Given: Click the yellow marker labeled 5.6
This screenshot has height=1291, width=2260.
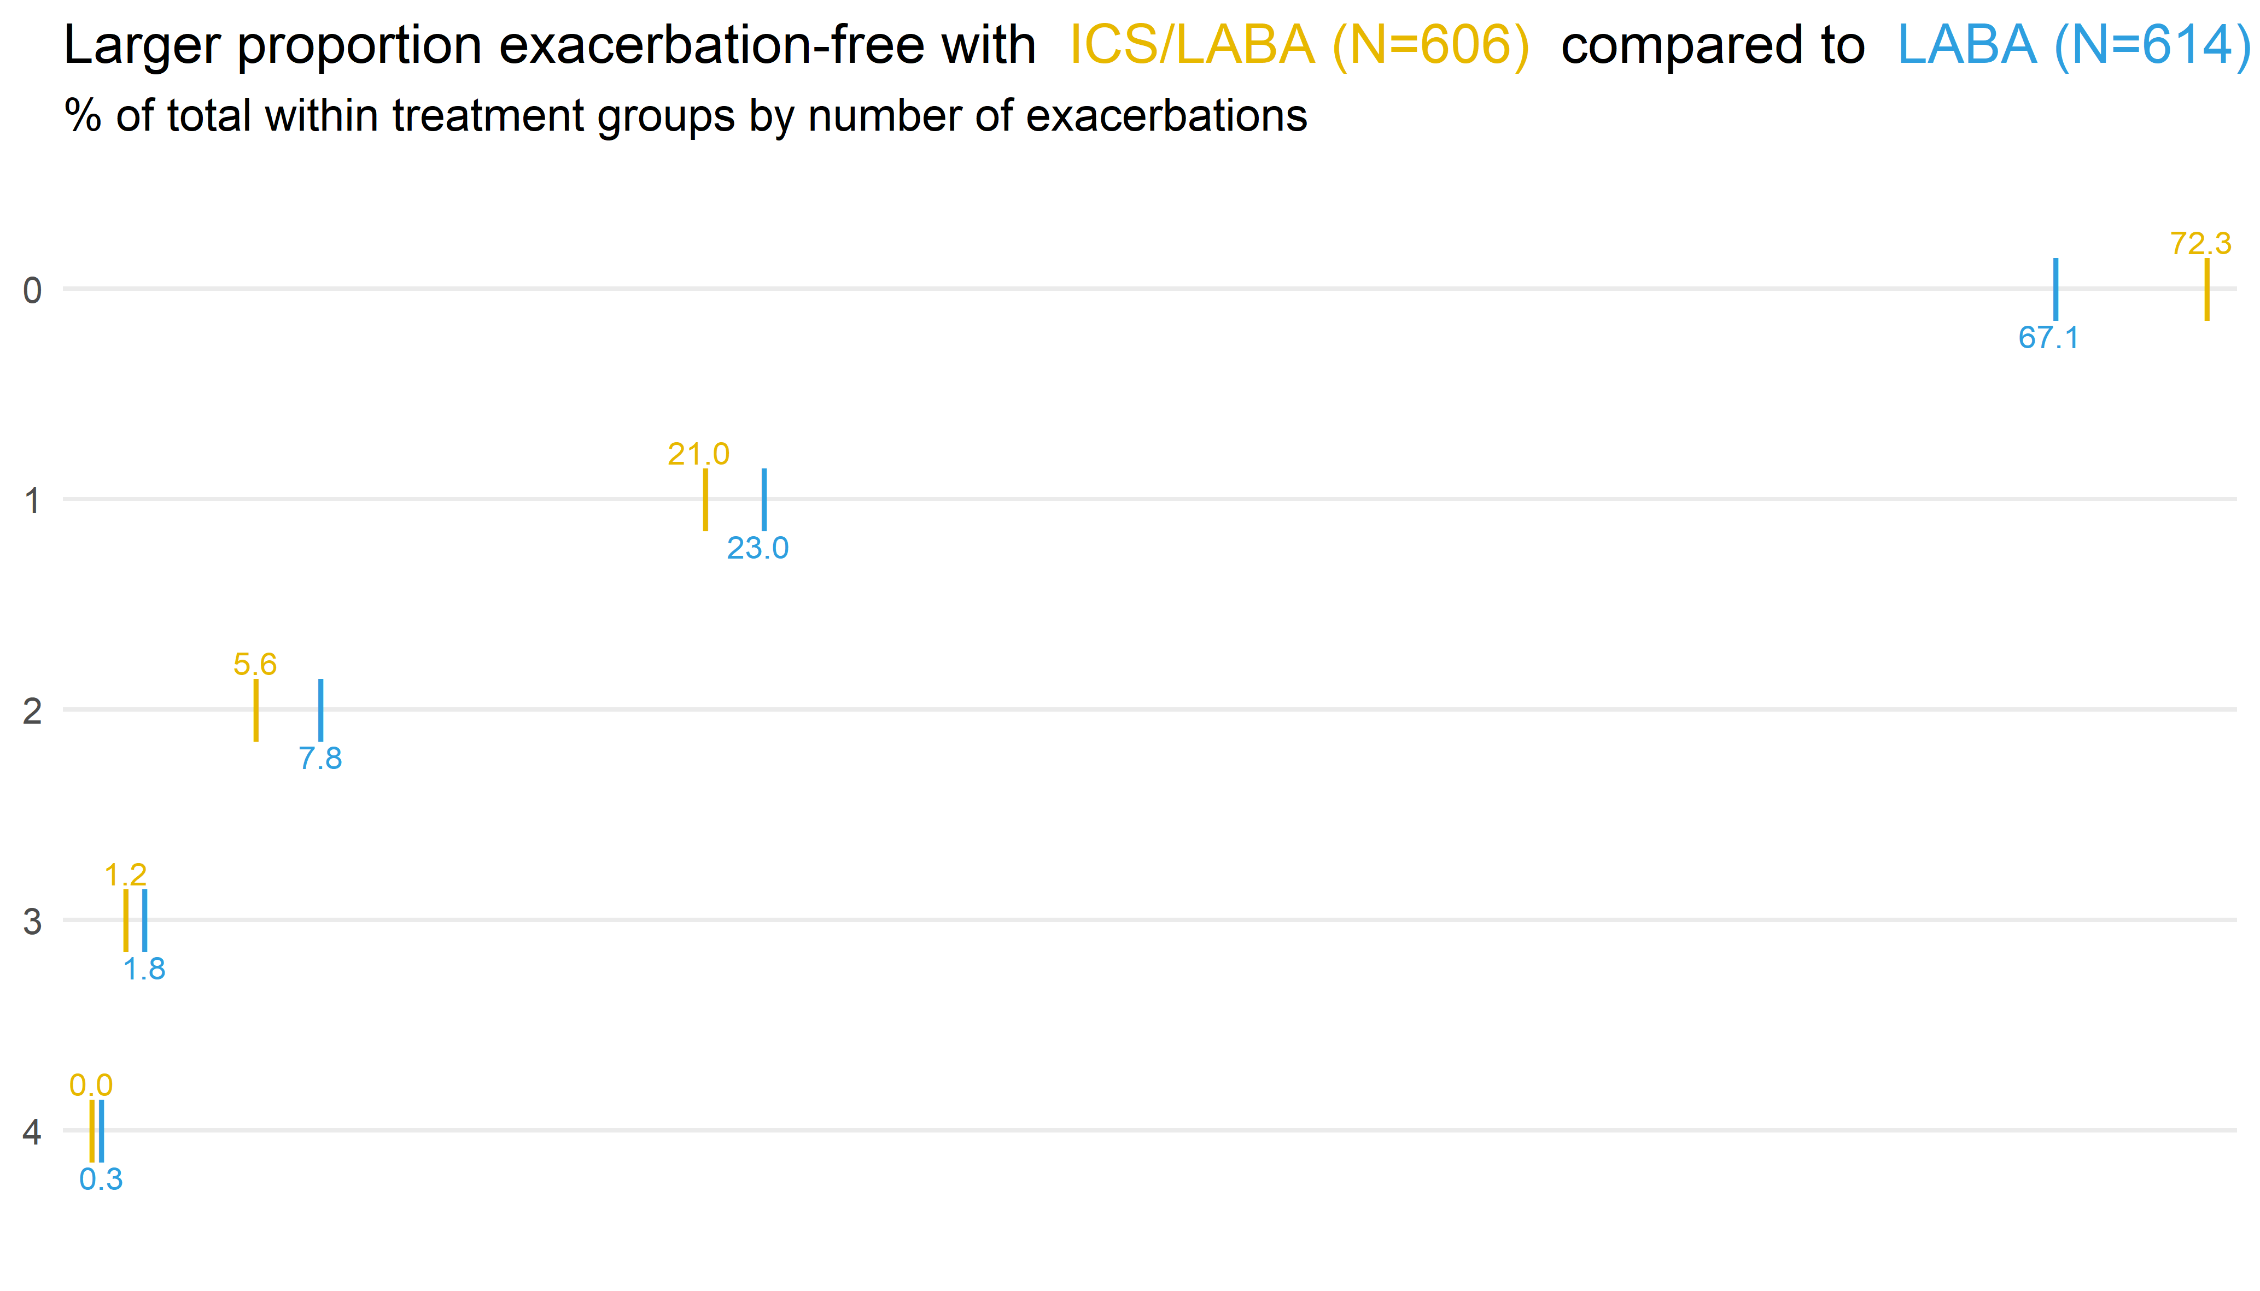Looking at the screenshot, I should [x=256, y=709].
